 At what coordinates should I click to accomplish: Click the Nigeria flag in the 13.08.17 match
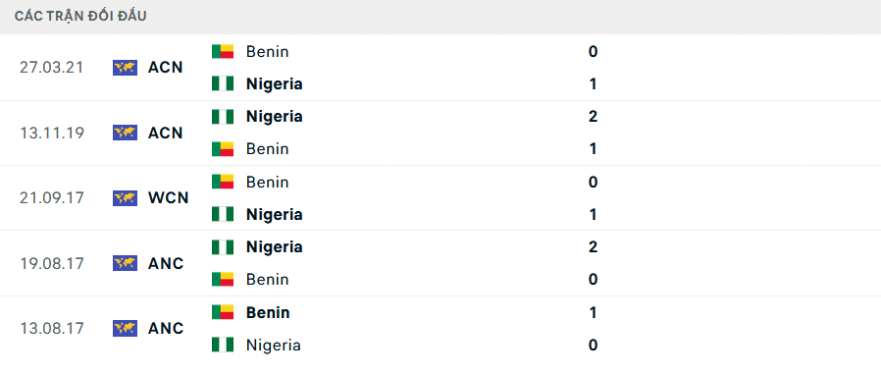(223, 345)
